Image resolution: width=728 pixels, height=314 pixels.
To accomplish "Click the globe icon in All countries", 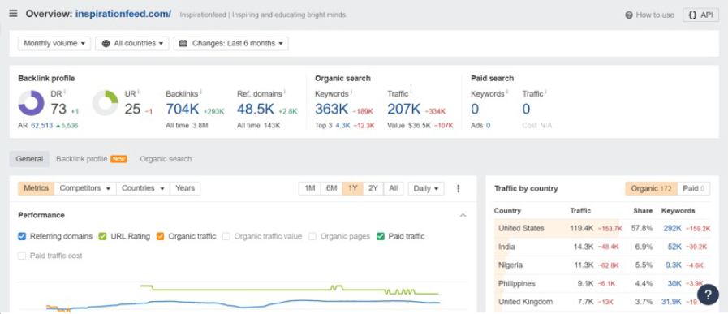I will (106, 43).
